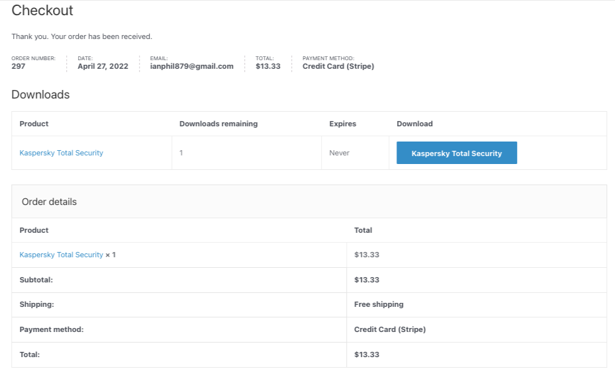Select the Free shipping value
This screenshot has width=615, height=373.
tap(379, 304)
